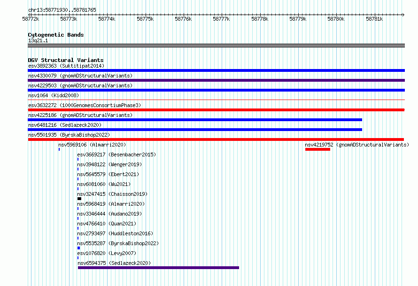Click esv1076820 (Levy2007) label

click(x=107, y=253)
